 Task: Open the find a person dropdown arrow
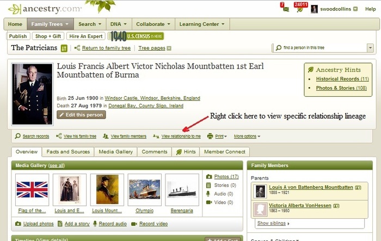pos(370,48)
